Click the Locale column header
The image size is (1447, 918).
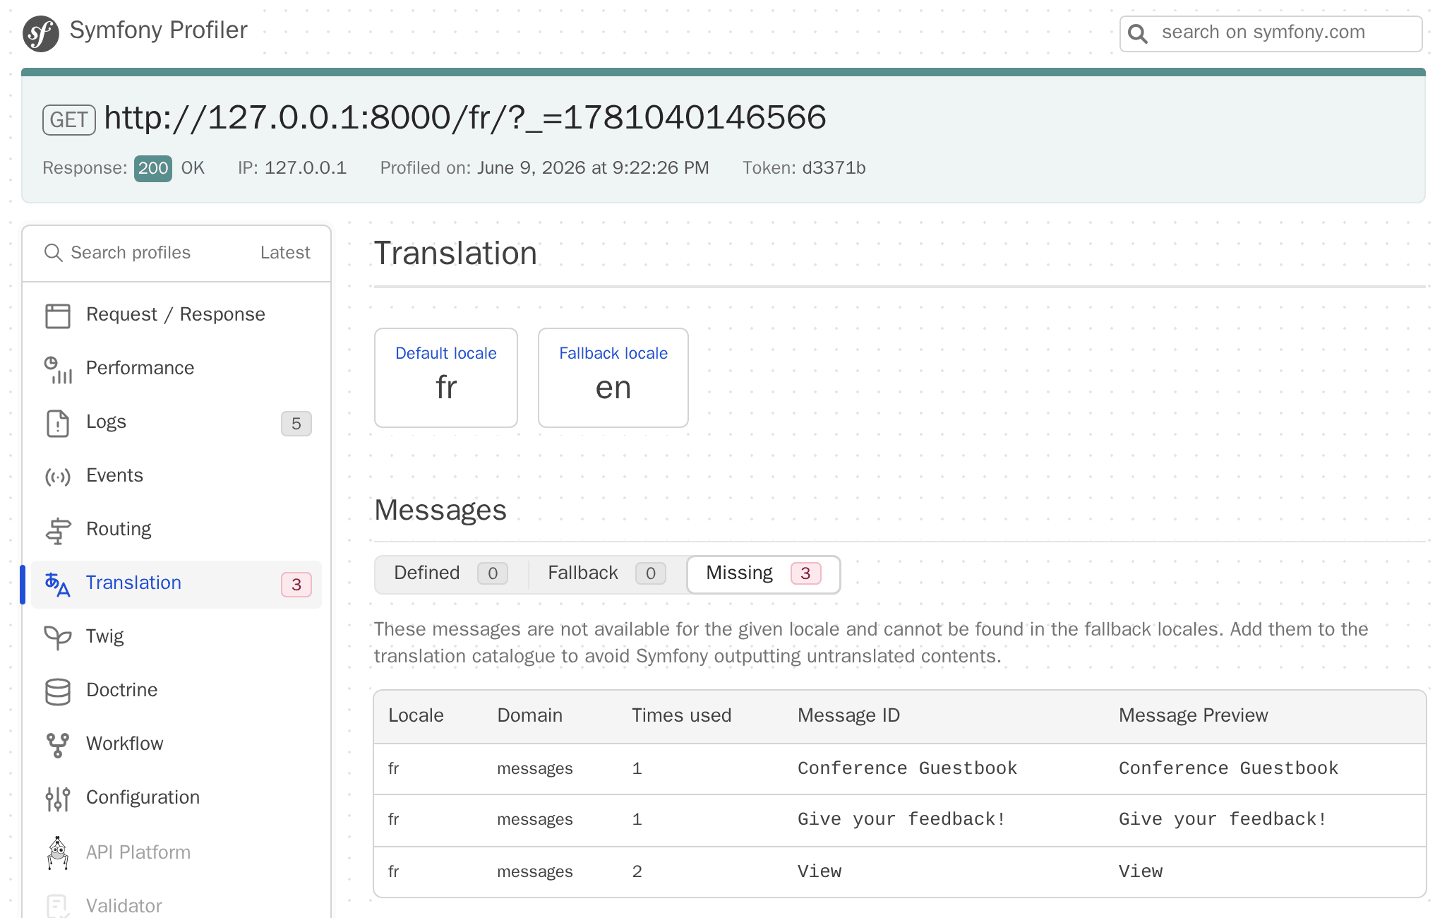(x=416, y=716)
